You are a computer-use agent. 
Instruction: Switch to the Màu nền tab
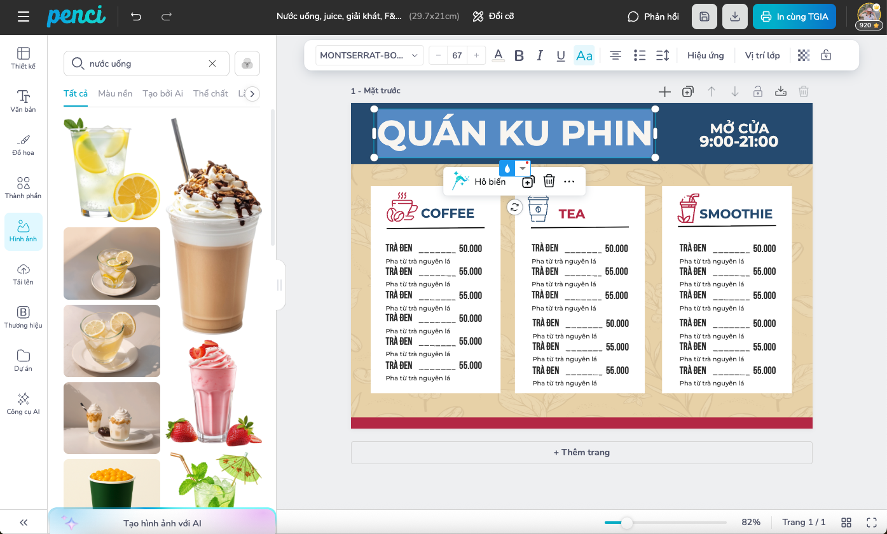pos(115,93)
